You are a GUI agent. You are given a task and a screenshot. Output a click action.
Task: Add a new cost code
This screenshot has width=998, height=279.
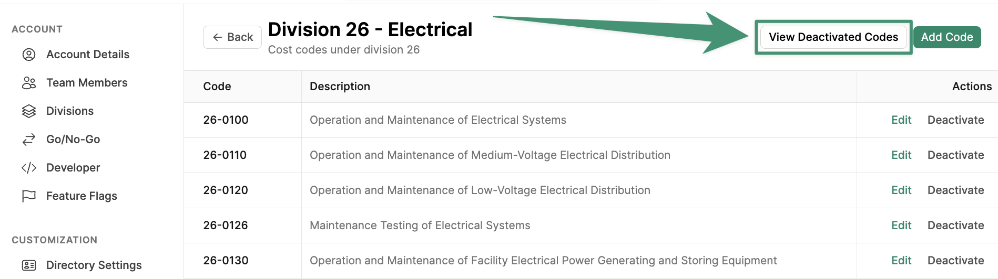click(947, 37)
